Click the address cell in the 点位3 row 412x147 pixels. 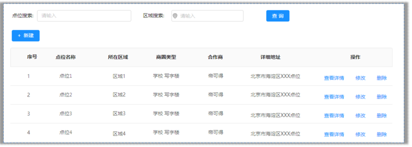[x=275, y=115]
